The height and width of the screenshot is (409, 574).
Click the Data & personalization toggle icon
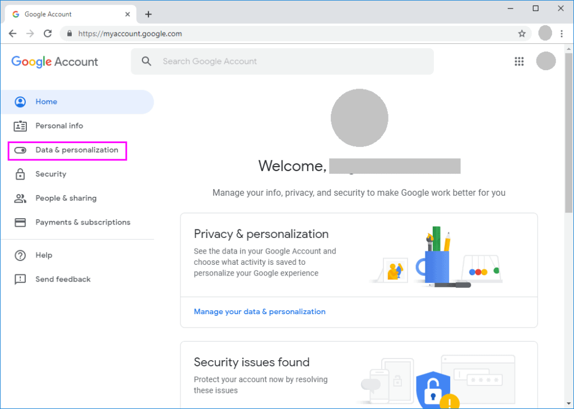click(x=20, y=150)
